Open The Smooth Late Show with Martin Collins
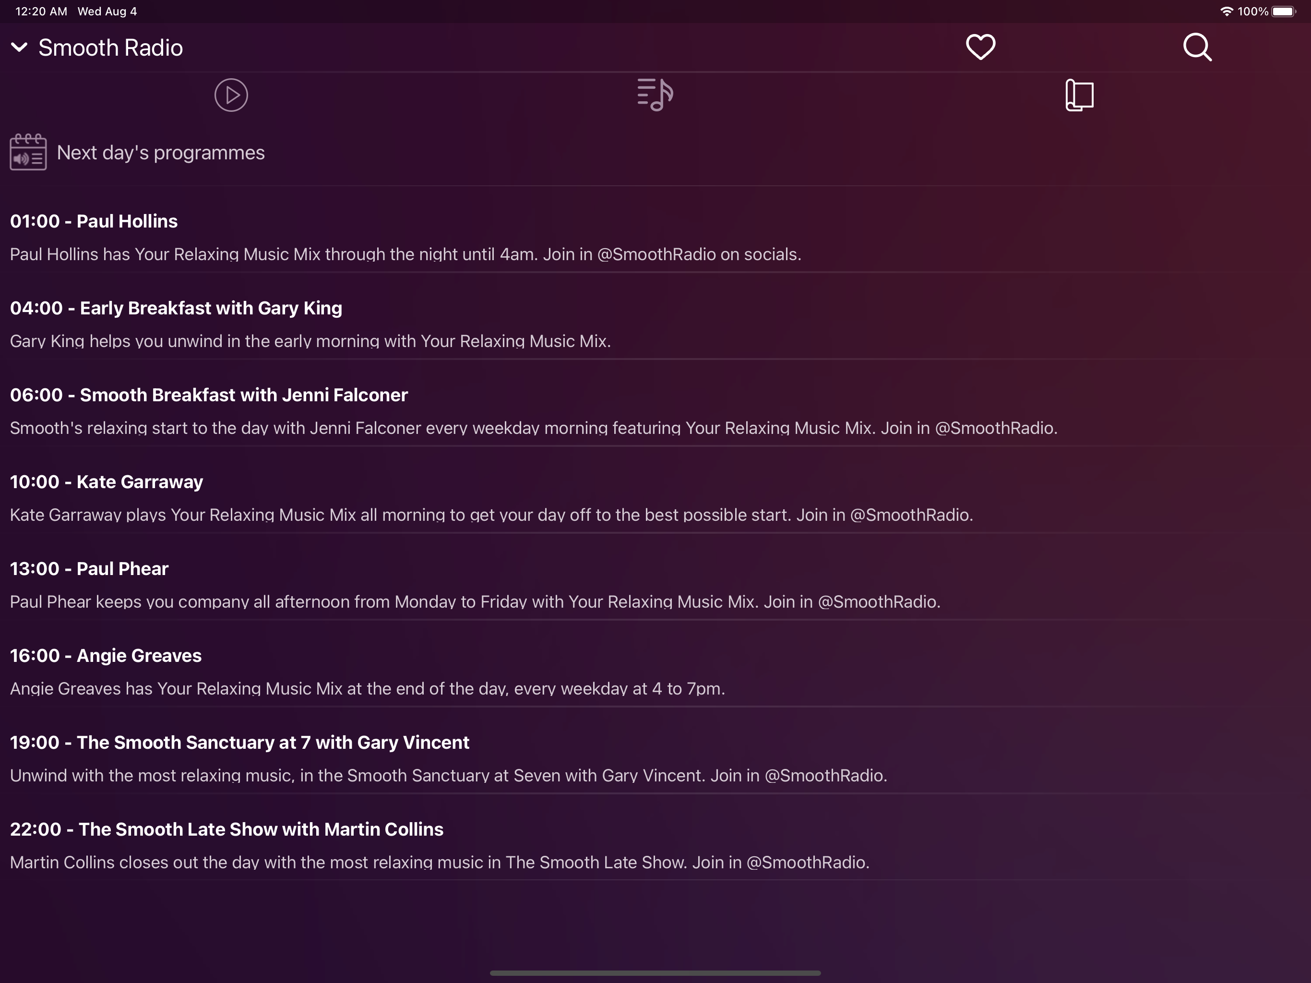 [226, 829]
